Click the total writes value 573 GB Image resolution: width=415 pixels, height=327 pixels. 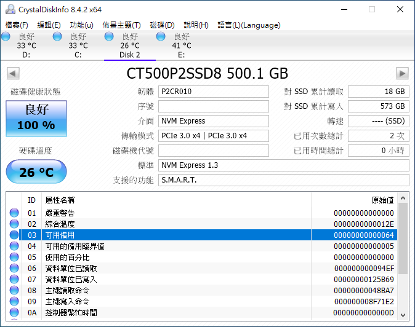(x=379, y=106)
